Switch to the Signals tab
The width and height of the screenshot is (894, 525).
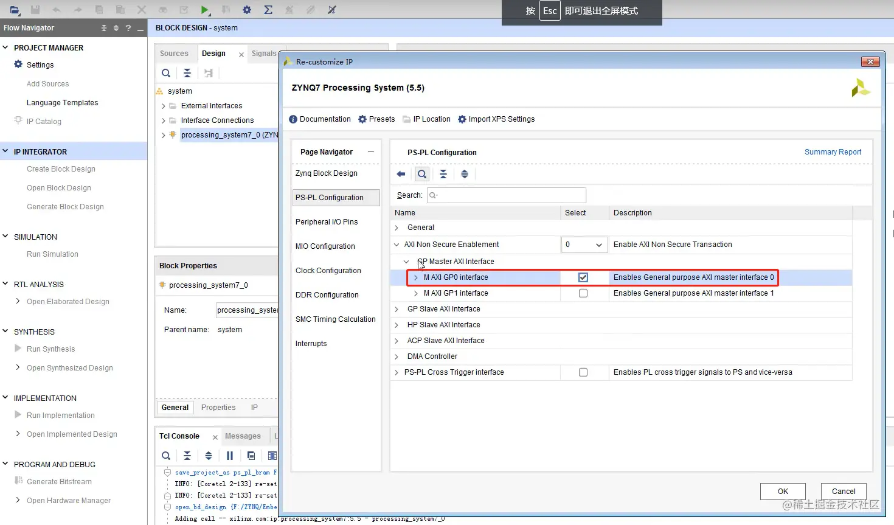264,54
